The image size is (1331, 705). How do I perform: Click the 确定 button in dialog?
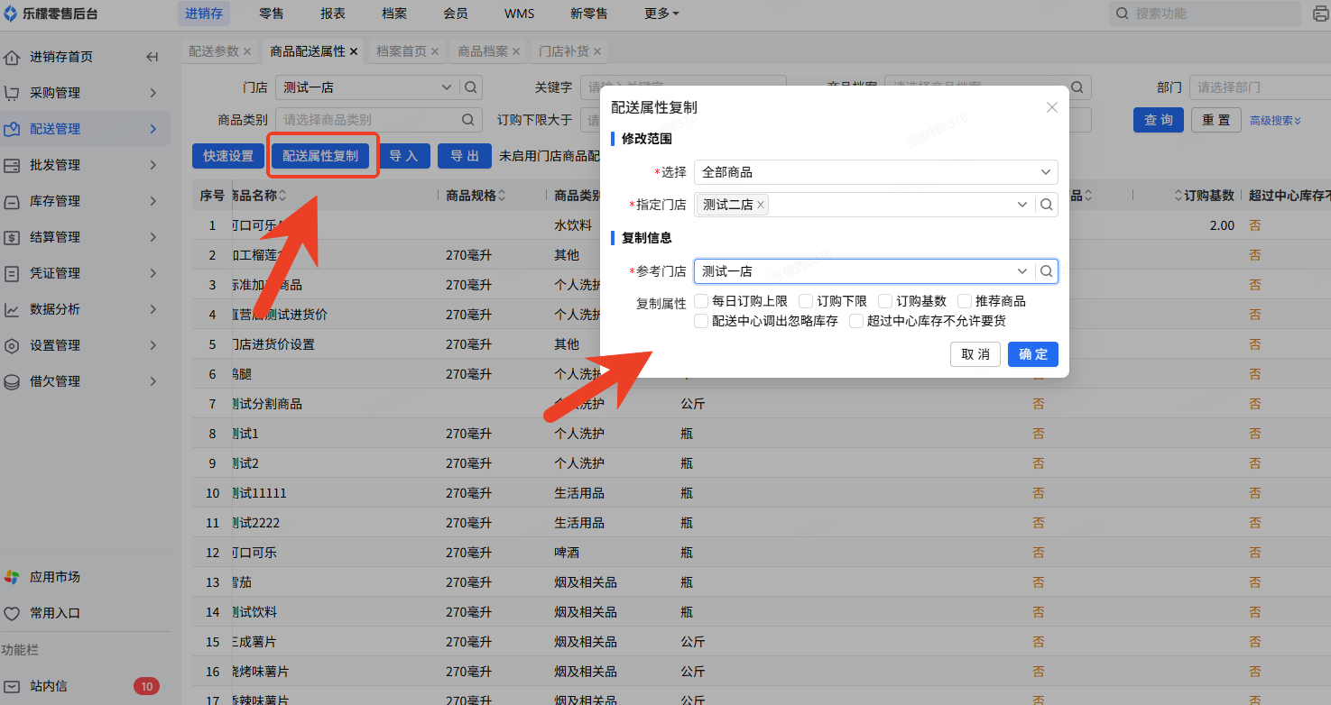1032,354
